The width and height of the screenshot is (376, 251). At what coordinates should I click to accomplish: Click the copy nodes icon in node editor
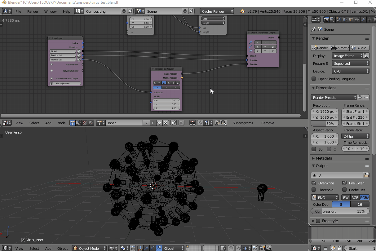coord(217,123)
